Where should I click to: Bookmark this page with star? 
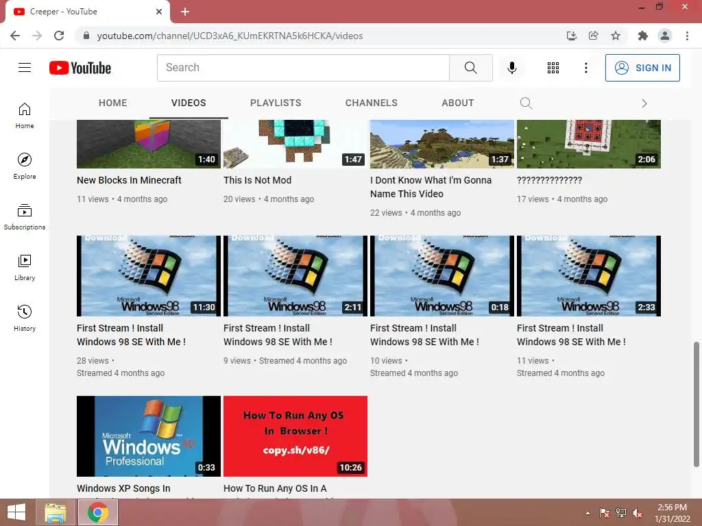(x=616, y=36)
